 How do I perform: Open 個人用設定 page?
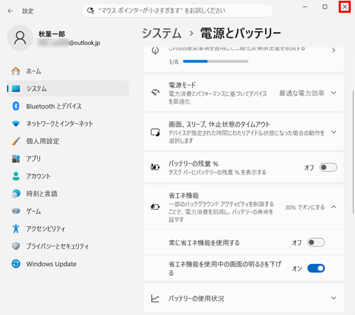[x=68, y=141]
